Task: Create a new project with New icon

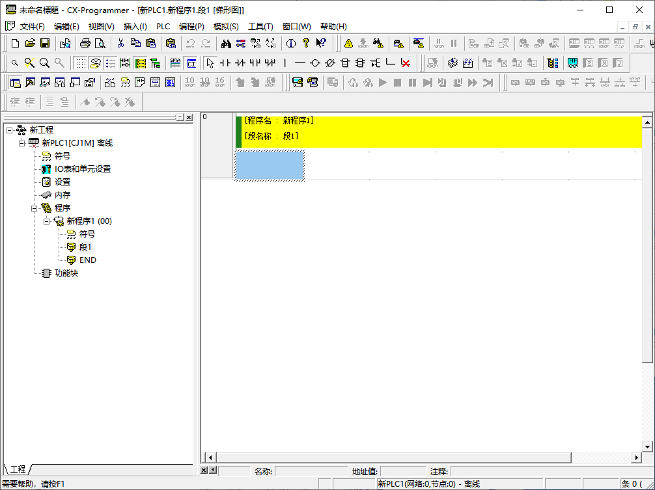Action: [15, 43]
